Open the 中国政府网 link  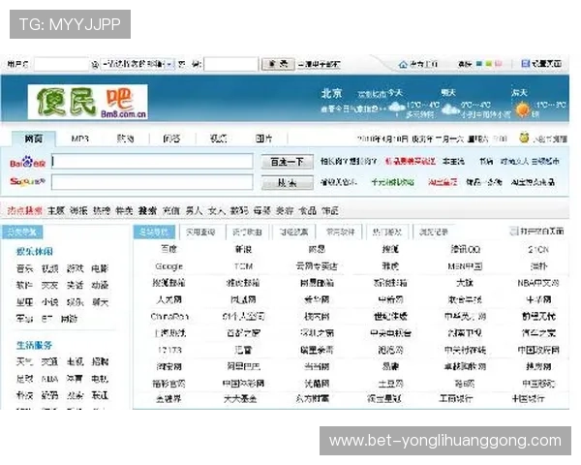[x=538, y=350]
